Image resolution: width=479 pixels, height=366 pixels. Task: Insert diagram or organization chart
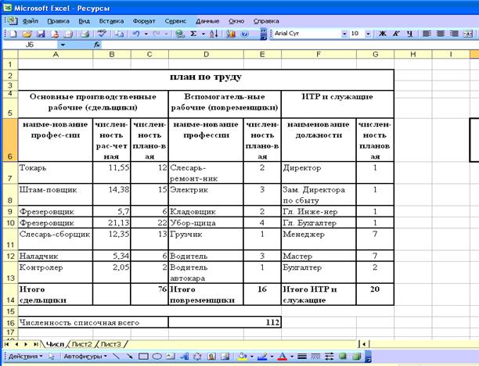(x=198, y=357)
